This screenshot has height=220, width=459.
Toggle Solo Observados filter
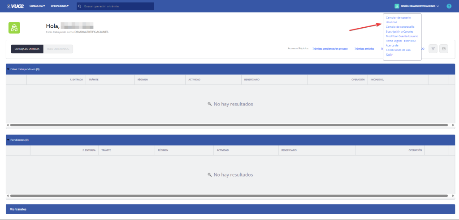58,49
